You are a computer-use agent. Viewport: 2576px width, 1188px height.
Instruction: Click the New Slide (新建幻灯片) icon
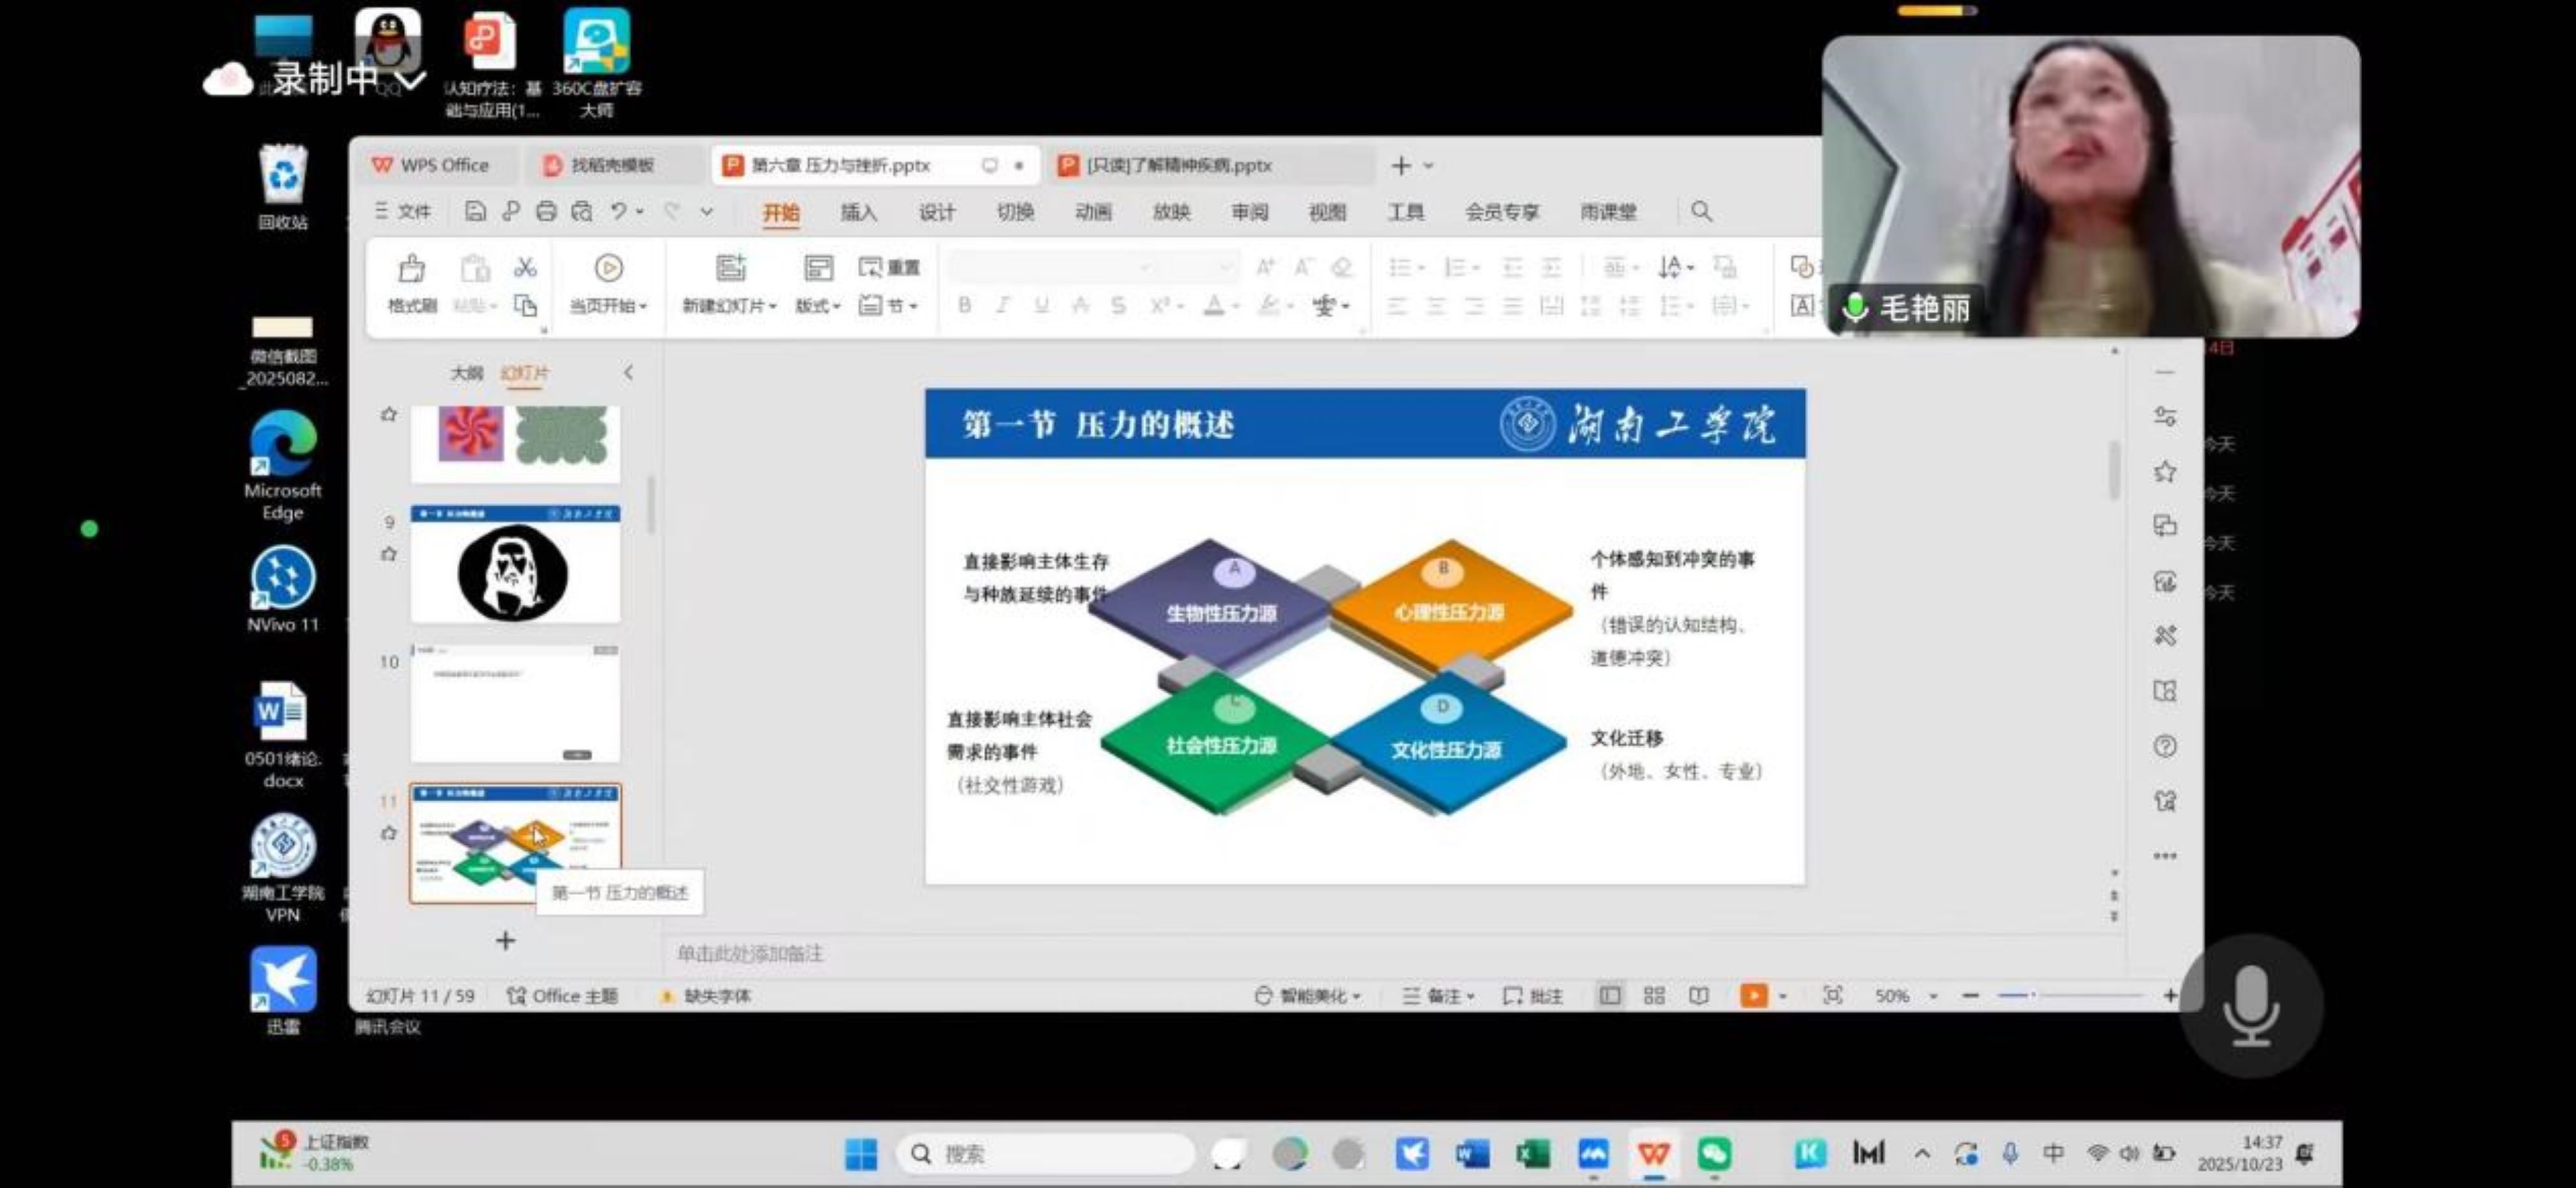[x=731, y=267]
